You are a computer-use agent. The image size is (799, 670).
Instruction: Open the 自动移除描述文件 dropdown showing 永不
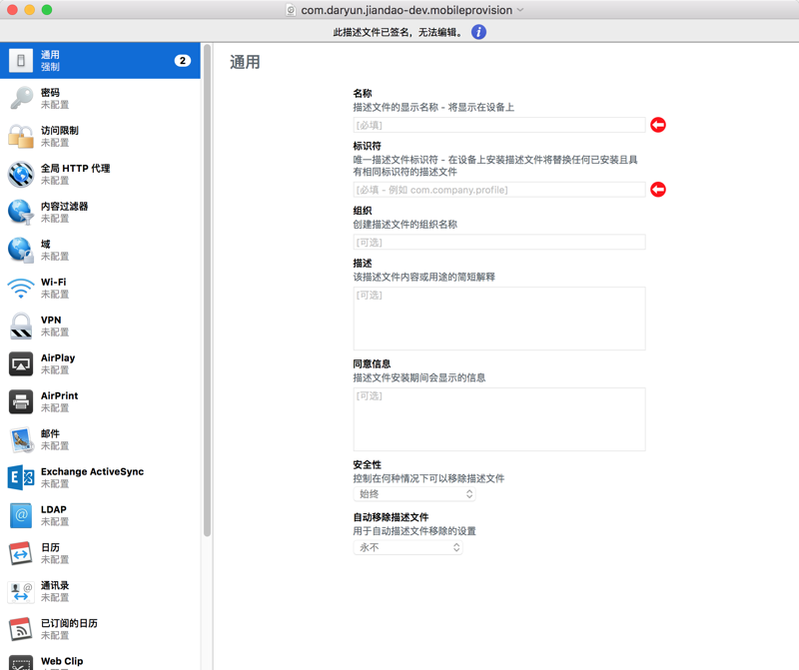(407, 547)
